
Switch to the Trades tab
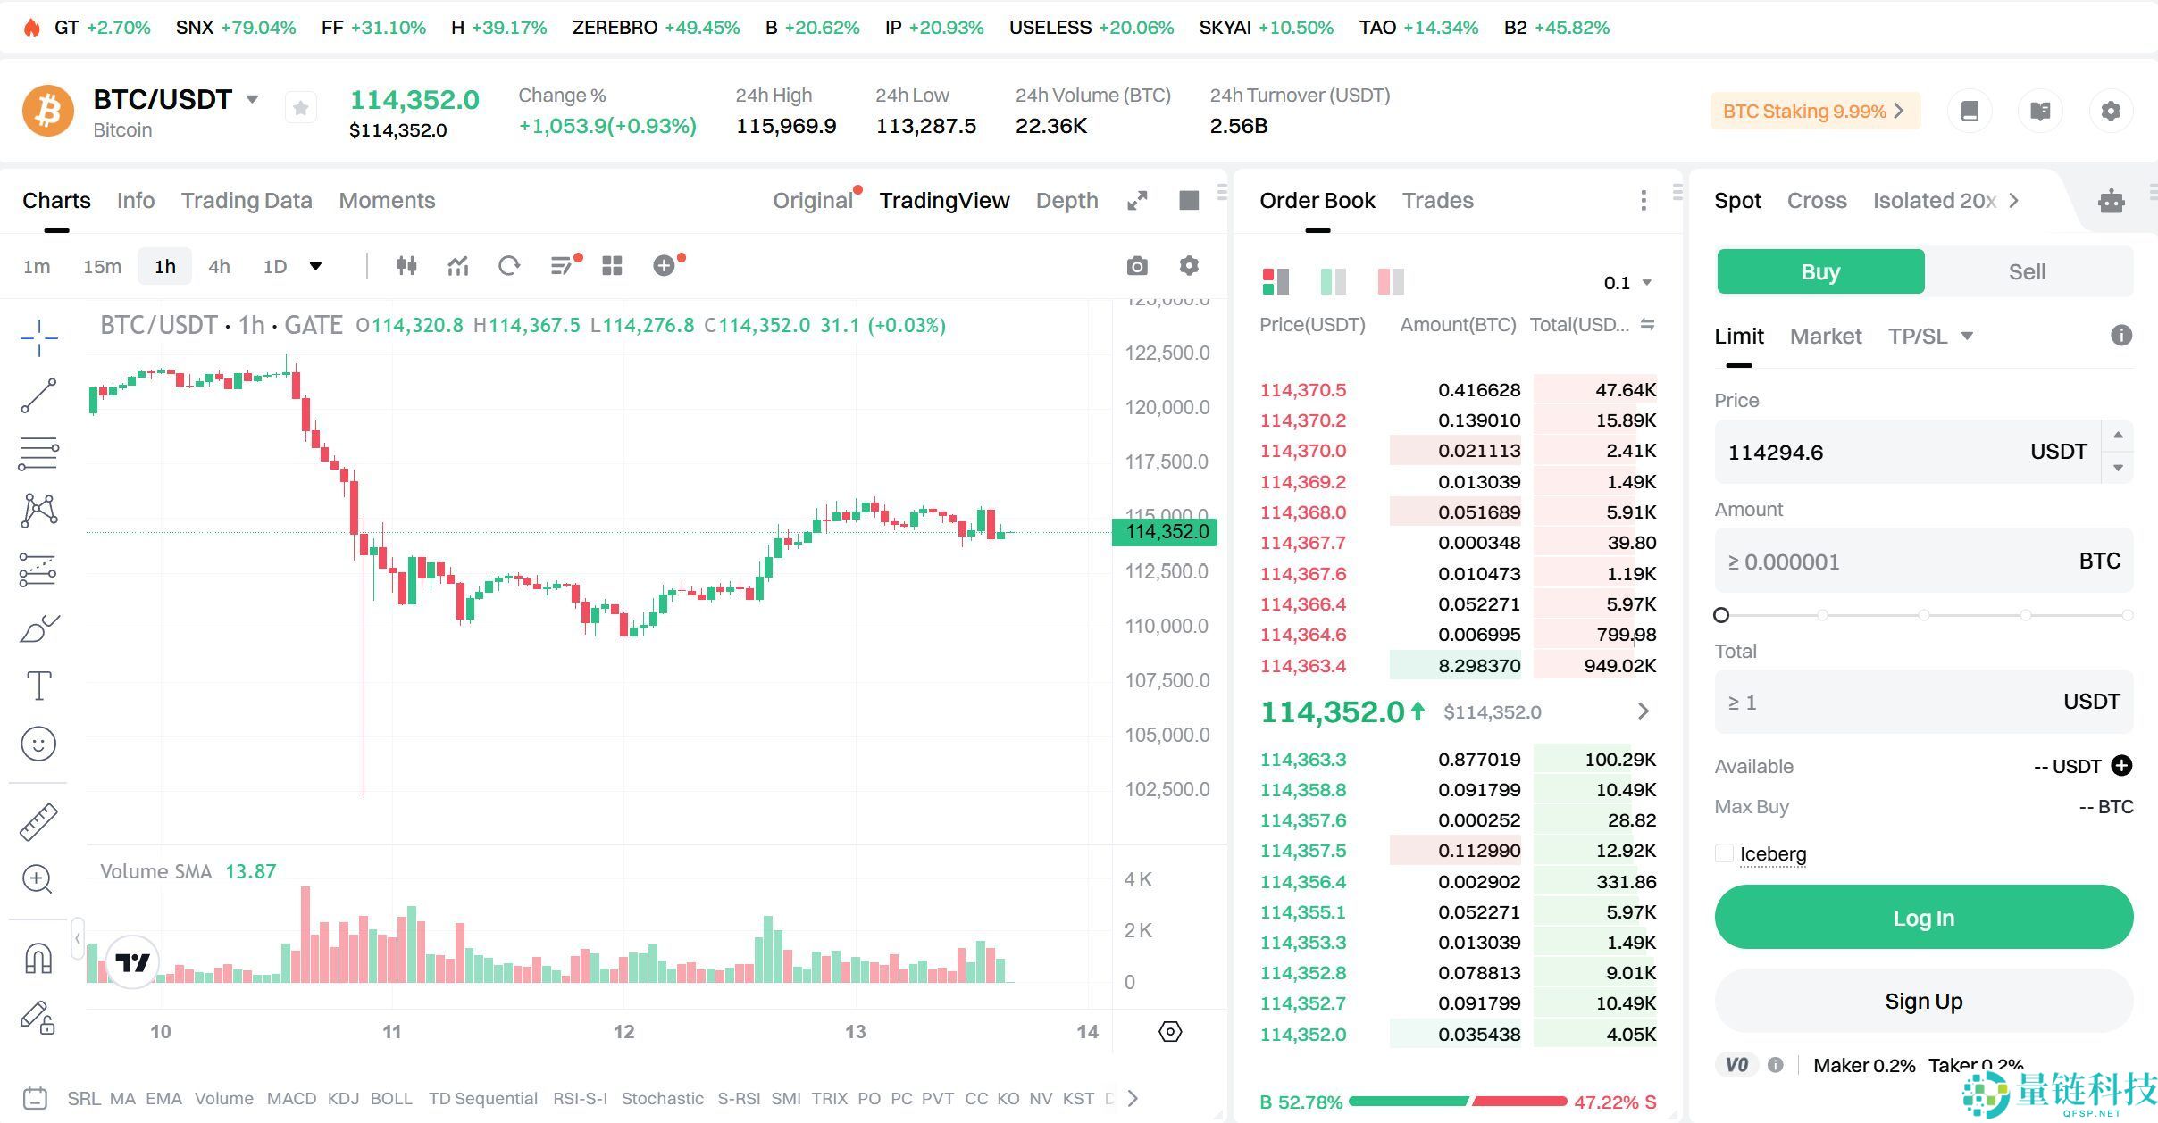coord(1437,200)
